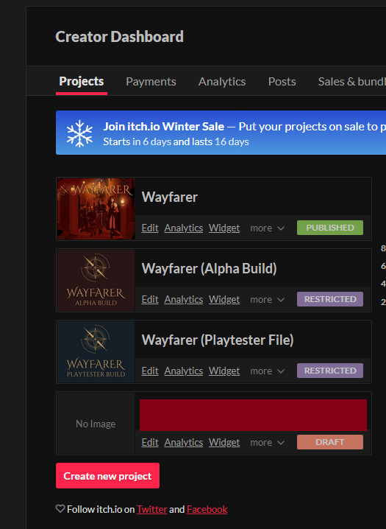Click the heart icon beside Follow itch.io
The image size is (386, 529).
click(x=60, y=508)
